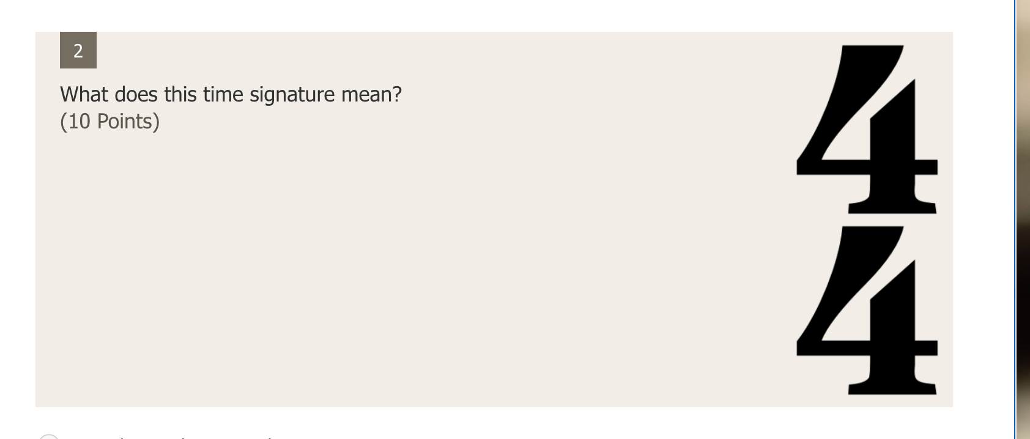The height and width of the screenshot is (439, 1030).
Task: Select the first answer radio button
Action: click(49, 437)
